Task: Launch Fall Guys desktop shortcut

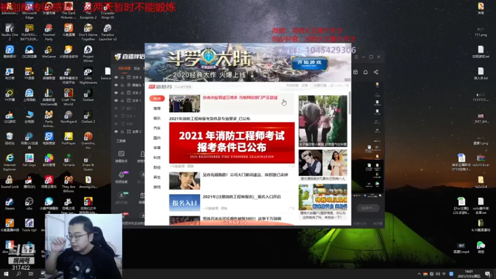Action: pyautogui.click(x=29, y=161)
